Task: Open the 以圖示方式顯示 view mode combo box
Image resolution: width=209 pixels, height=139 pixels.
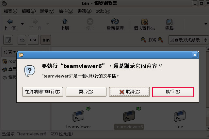Action: [188, 40]
